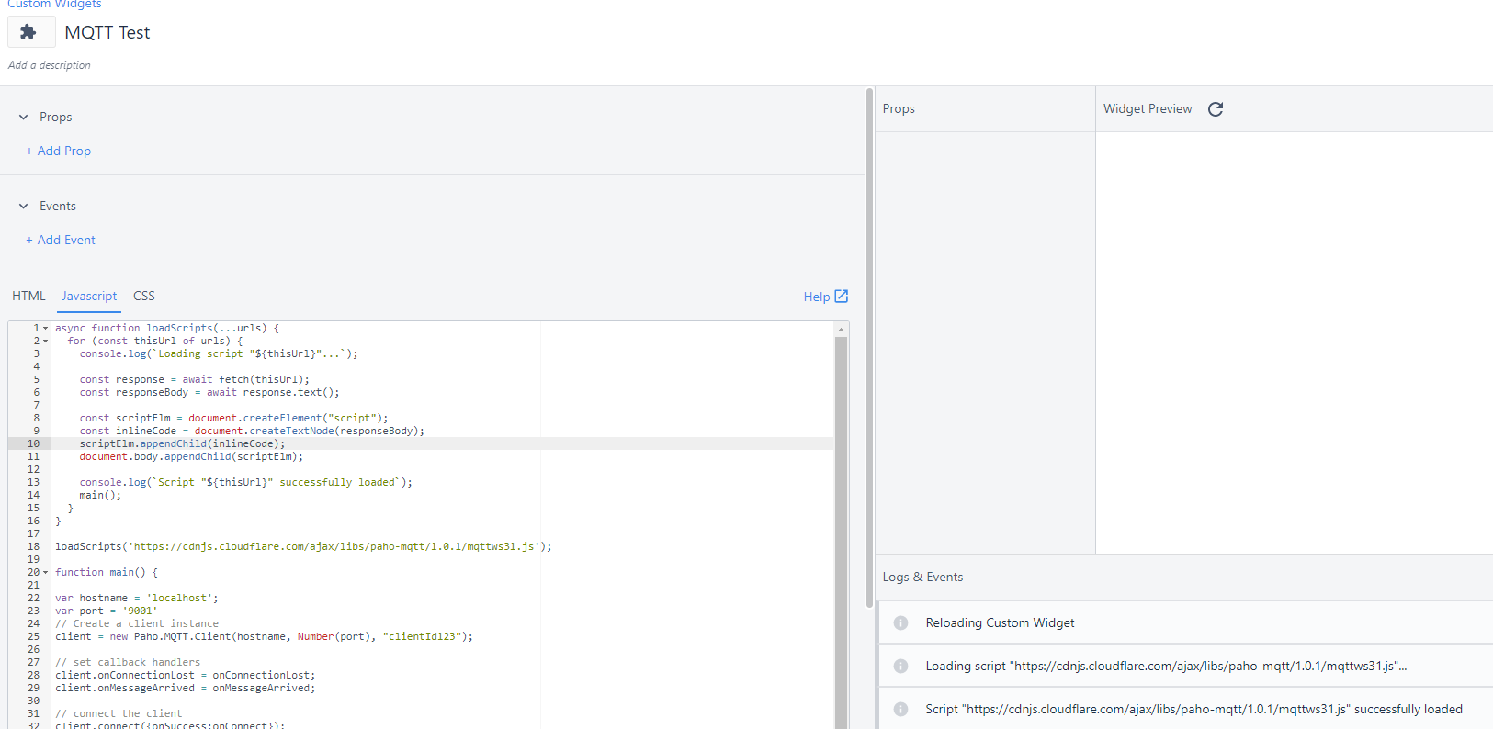Click info icon beside successfully loaded log
Viewport: 1493px width, 729px height.
point(900,710)
